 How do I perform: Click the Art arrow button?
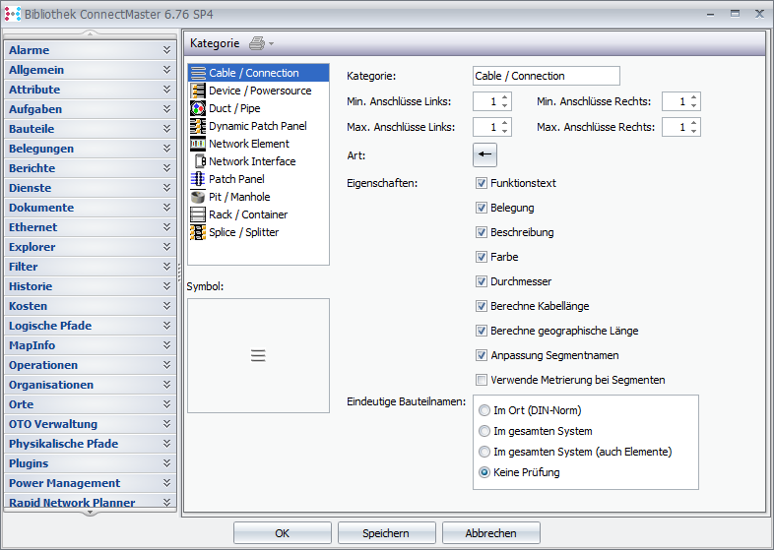484,154
